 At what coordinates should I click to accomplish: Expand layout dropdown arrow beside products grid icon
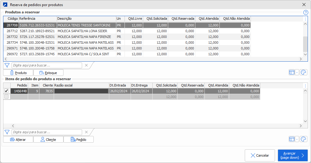click(x=297, y=73)
